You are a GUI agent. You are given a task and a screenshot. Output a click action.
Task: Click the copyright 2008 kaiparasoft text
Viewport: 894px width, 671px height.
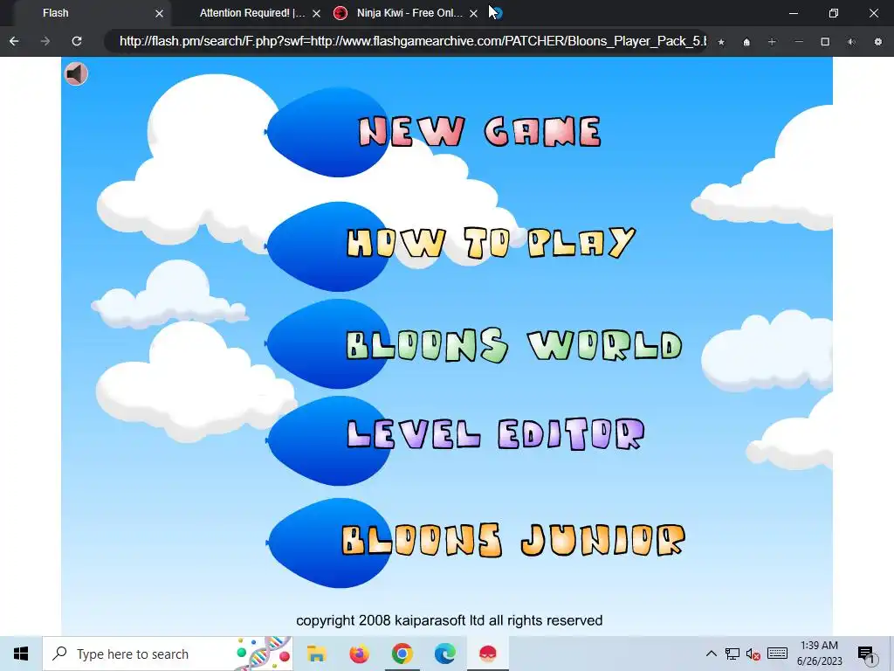click(x=450, y=620)
